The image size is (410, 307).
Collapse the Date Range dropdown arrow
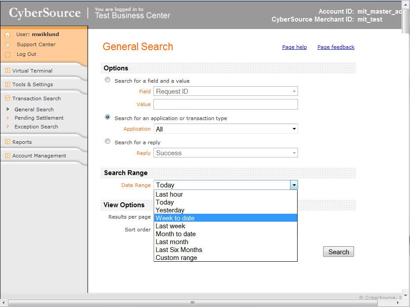coord(294,185)
